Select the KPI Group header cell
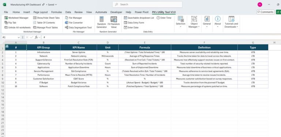The height and width of the screenshot is (137, 281). [44, 47]
